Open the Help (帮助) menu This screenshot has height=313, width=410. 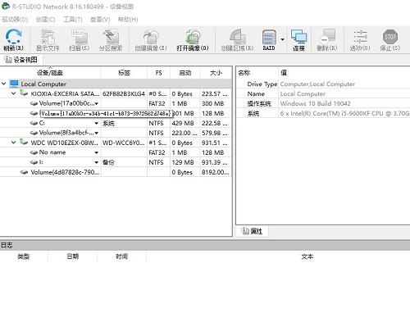[128, 20]
